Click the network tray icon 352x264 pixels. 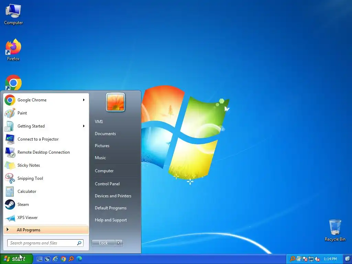(311, 259)
